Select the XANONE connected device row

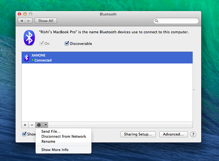click(106, 58)
